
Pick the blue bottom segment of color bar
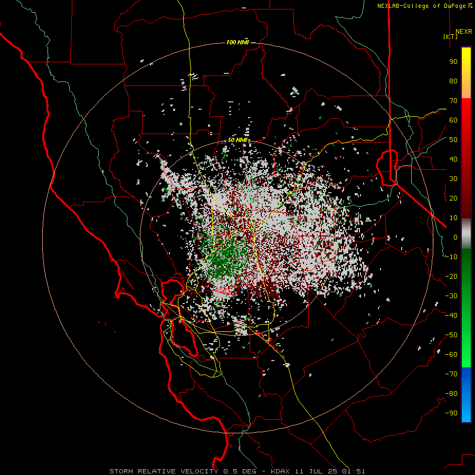pos(466,395)
